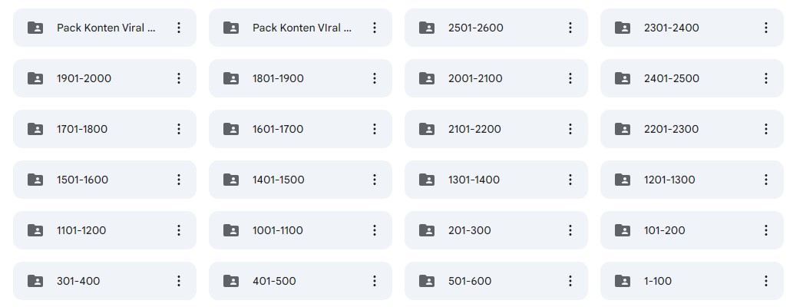Show more options for folder 501-600
793x307 pixels.
(570, 281)
